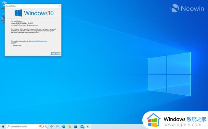Focus the 'Type here to search' box
The image size is (208, 129).
[27, 127]
